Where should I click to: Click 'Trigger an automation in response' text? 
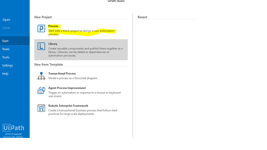tap(84, 94)
